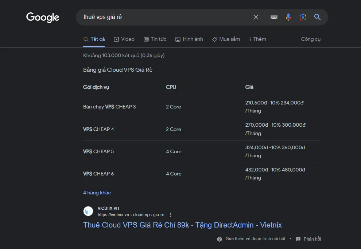The width and height of the screenshot is (361, 249).
Task: Clear the search query with X icon
Action: pyautogui.click(x=256, y=17)
